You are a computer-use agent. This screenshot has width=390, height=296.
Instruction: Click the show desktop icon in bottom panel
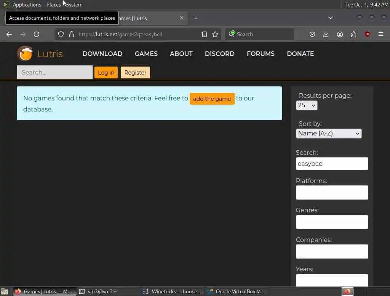click(x=5, y=291)
